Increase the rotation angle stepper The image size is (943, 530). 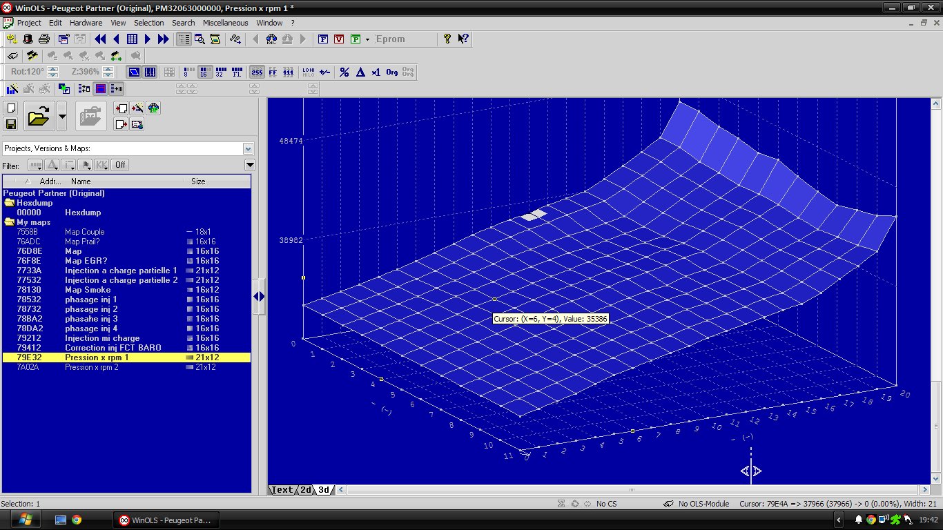[x=53, y=69]
